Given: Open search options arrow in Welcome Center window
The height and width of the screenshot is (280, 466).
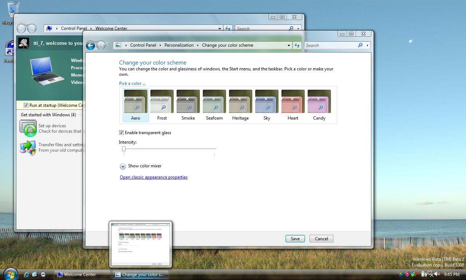Looking at the screenshot, I should click(x=298, y=28).
